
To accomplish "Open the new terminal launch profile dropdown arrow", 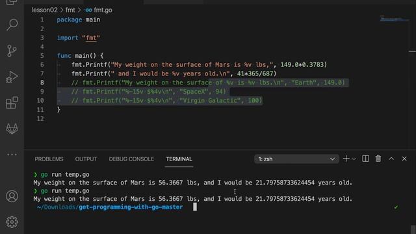I will 354,159.
